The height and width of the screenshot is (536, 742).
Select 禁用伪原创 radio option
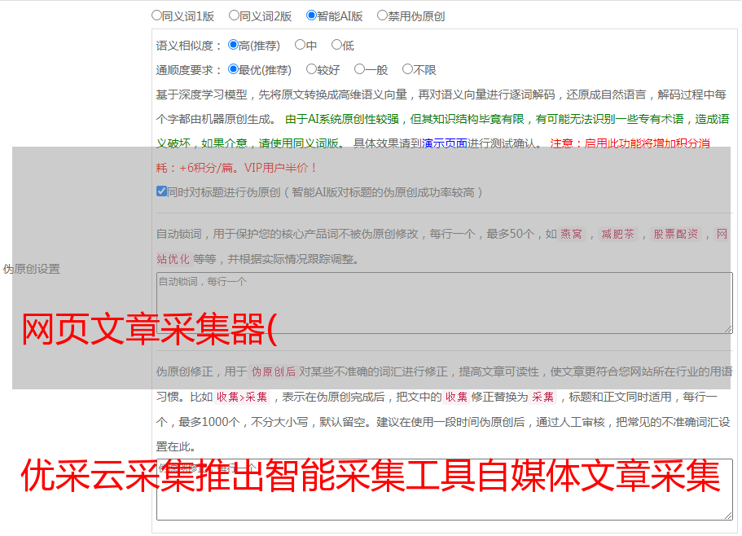click(382, 15)
